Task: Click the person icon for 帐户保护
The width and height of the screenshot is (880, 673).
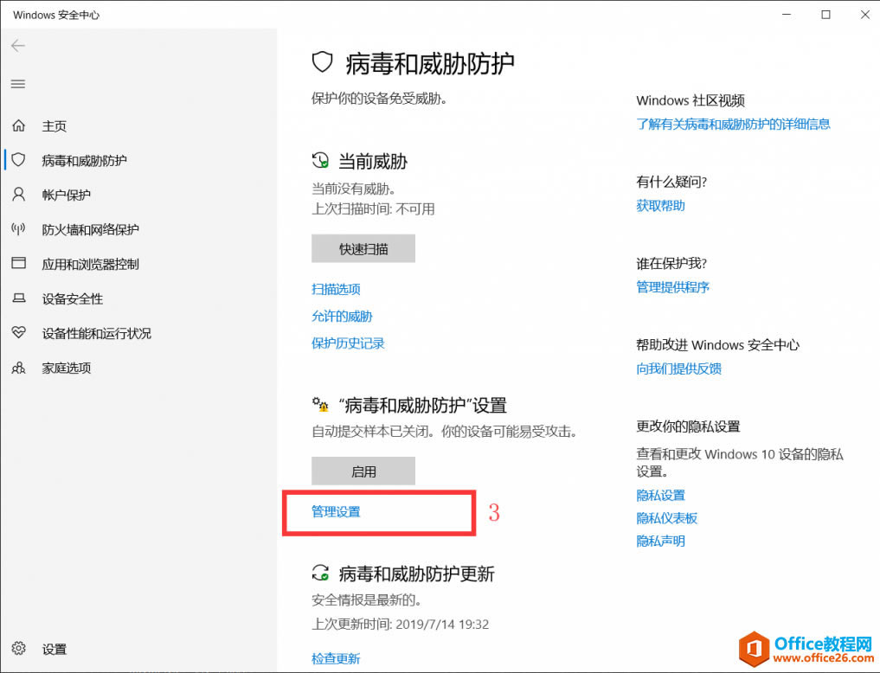Action: coord(18,195)
